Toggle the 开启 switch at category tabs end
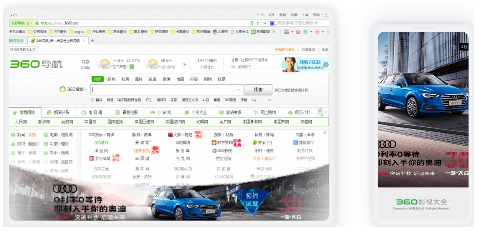Image resolution: width=479 pixels, height=231 pixels. [x=320, y=112]
